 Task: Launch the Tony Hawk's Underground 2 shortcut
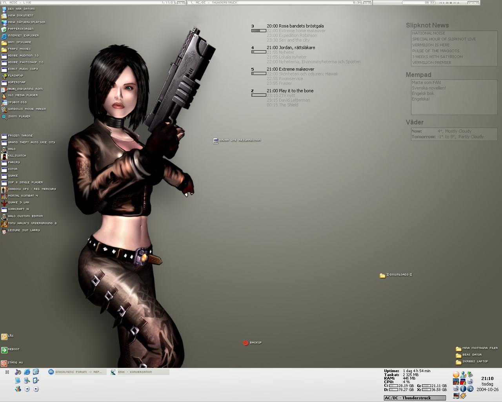[29, 223]
